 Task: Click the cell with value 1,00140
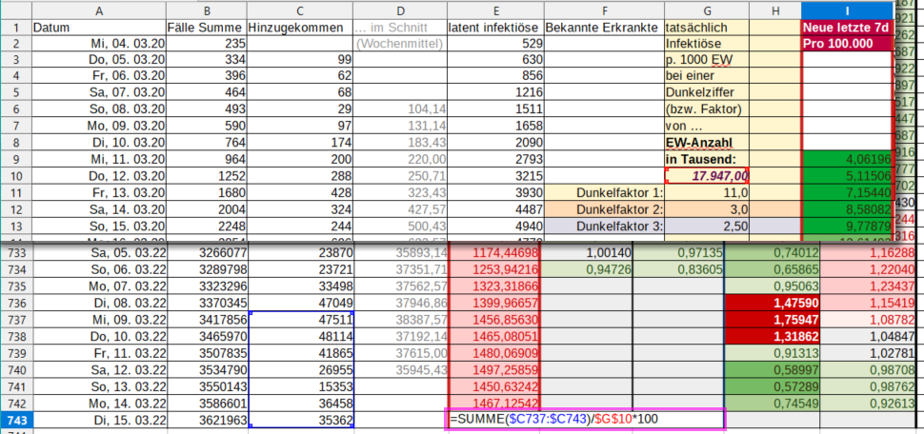click(587, 254)
